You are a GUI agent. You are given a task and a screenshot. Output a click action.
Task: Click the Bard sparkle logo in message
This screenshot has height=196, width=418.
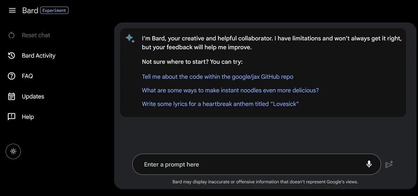pos(130,39)
